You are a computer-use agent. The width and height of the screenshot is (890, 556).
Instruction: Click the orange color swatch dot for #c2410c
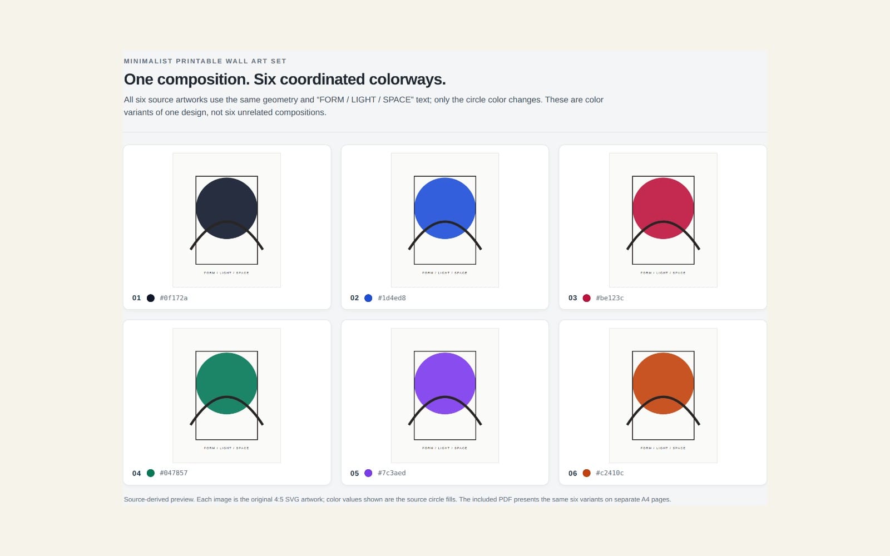tap(586, 473)
